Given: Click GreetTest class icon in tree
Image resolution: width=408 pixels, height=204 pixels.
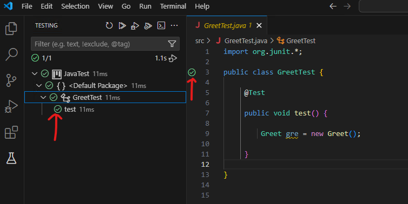Looking at the screenshot, I should point(65,98).
